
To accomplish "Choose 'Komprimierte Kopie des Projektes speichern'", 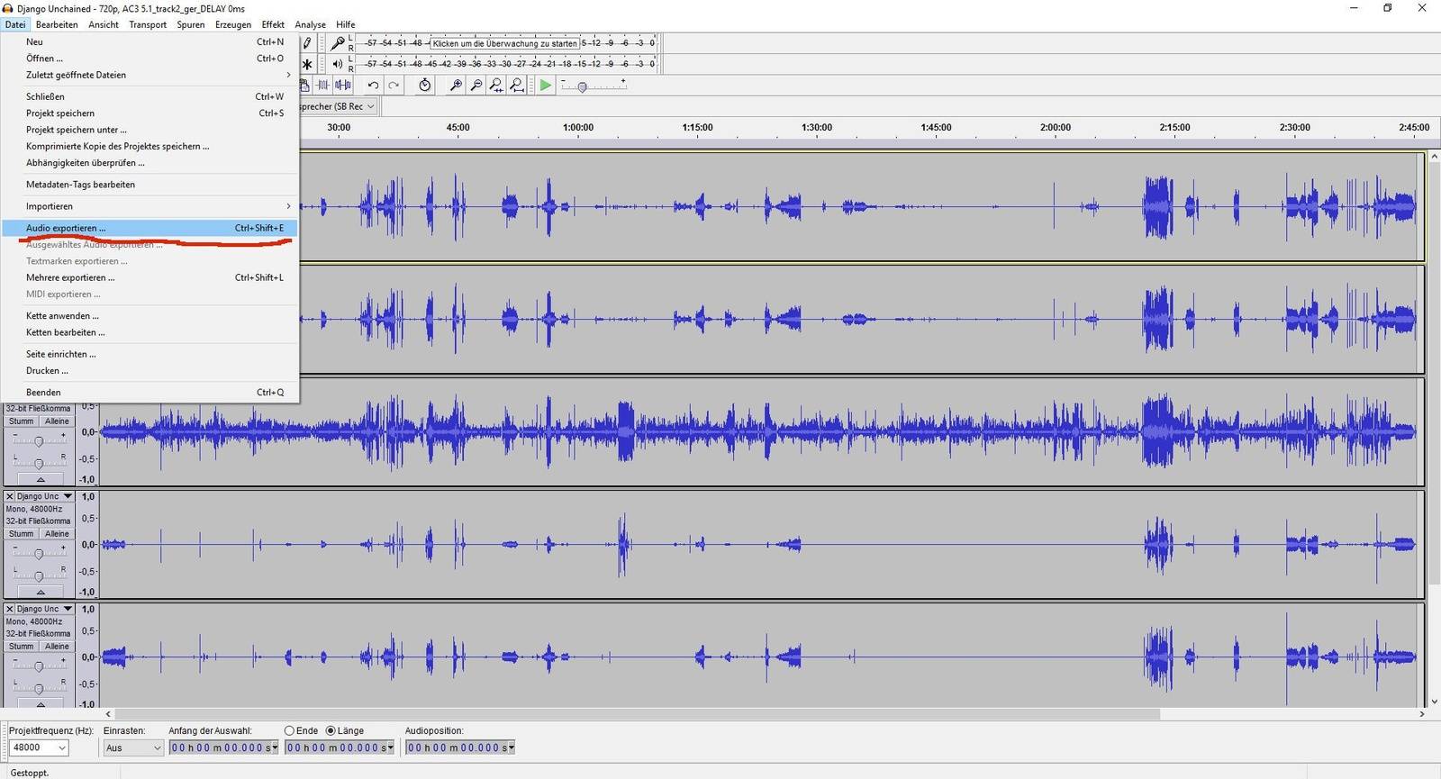I will coord(150,146).
